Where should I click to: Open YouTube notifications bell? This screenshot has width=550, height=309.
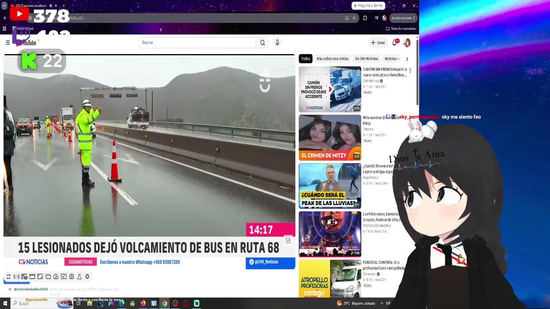[395, 42]
